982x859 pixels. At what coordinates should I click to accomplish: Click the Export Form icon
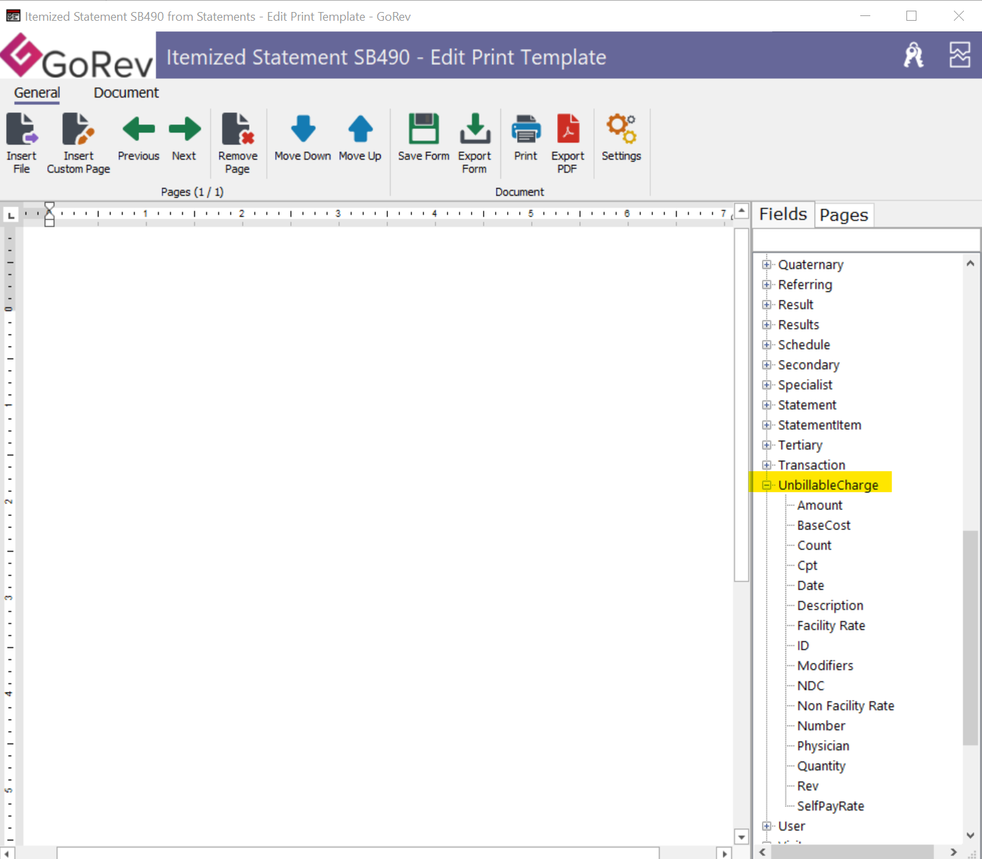coord(474,129)
